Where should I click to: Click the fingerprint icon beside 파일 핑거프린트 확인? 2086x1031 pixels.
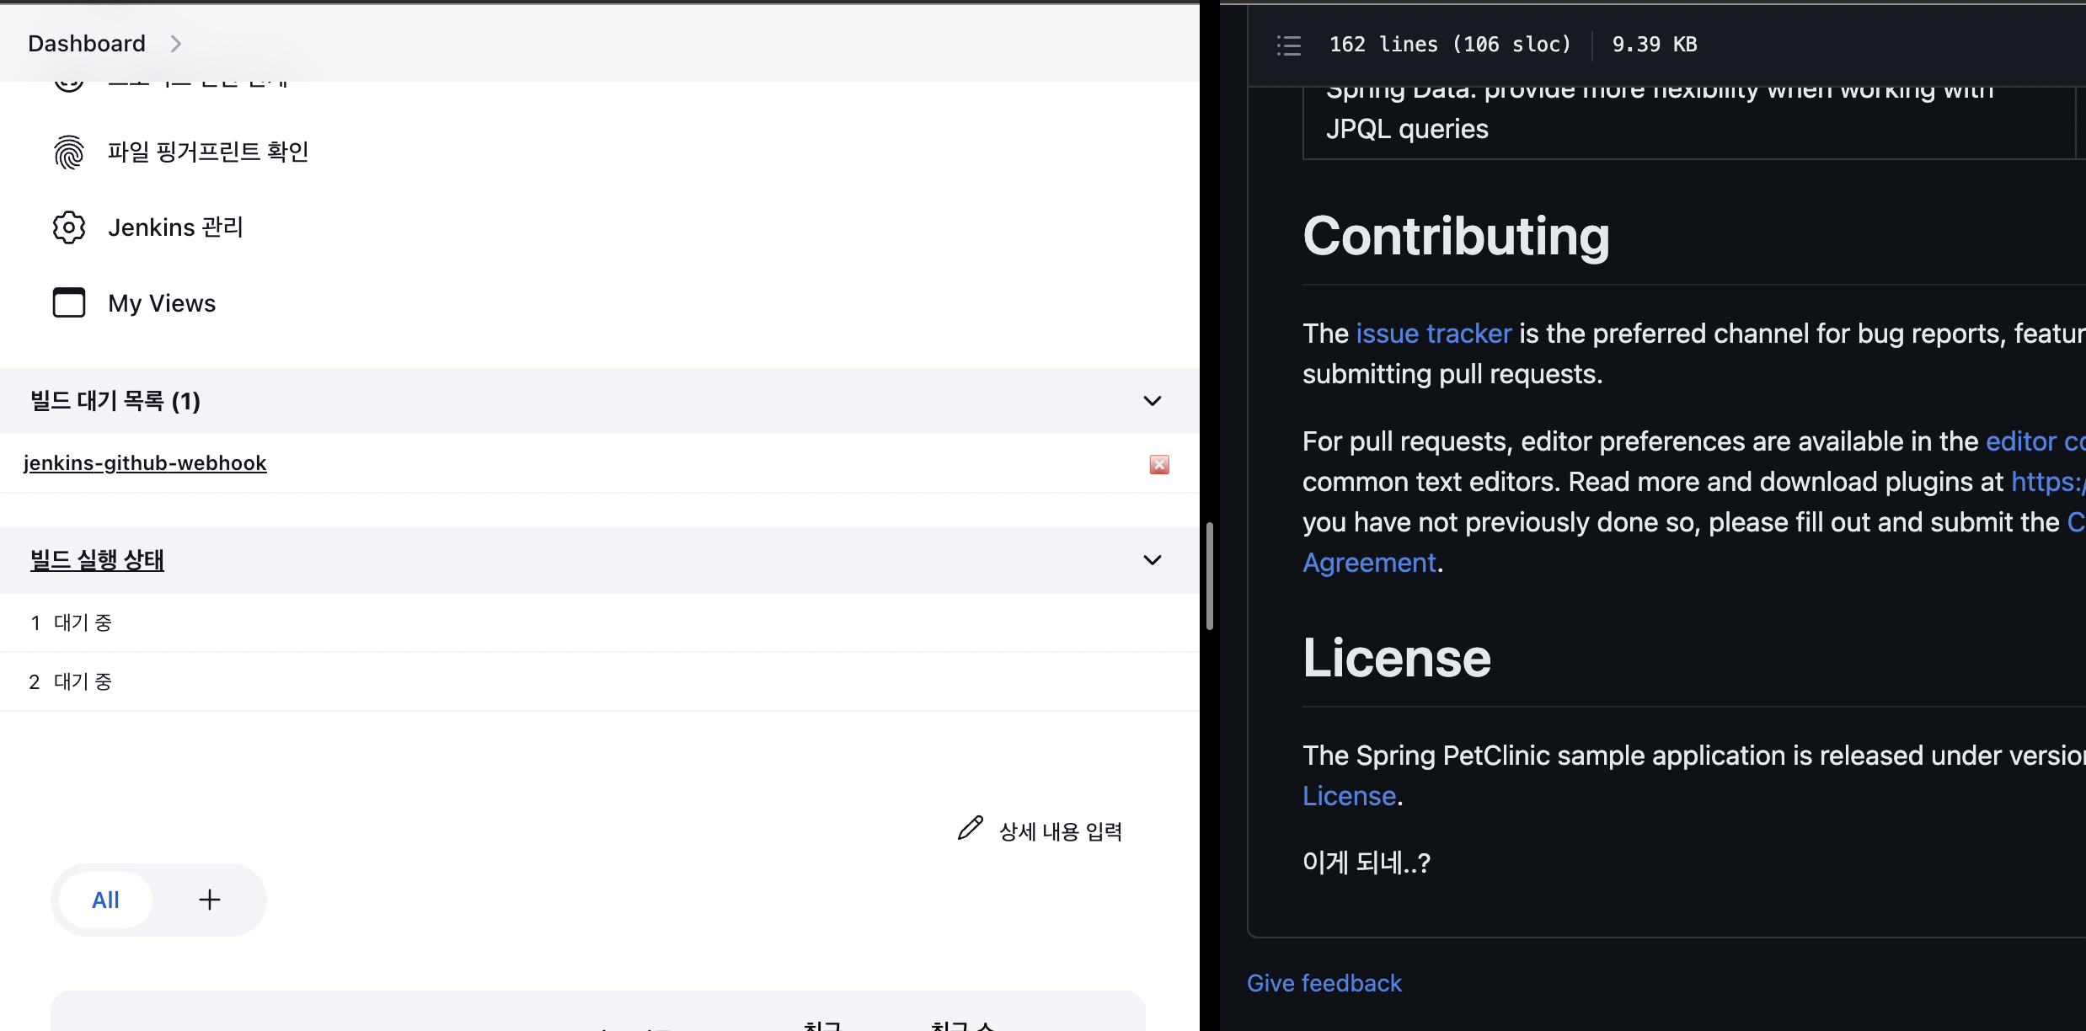tap(69, 152)
